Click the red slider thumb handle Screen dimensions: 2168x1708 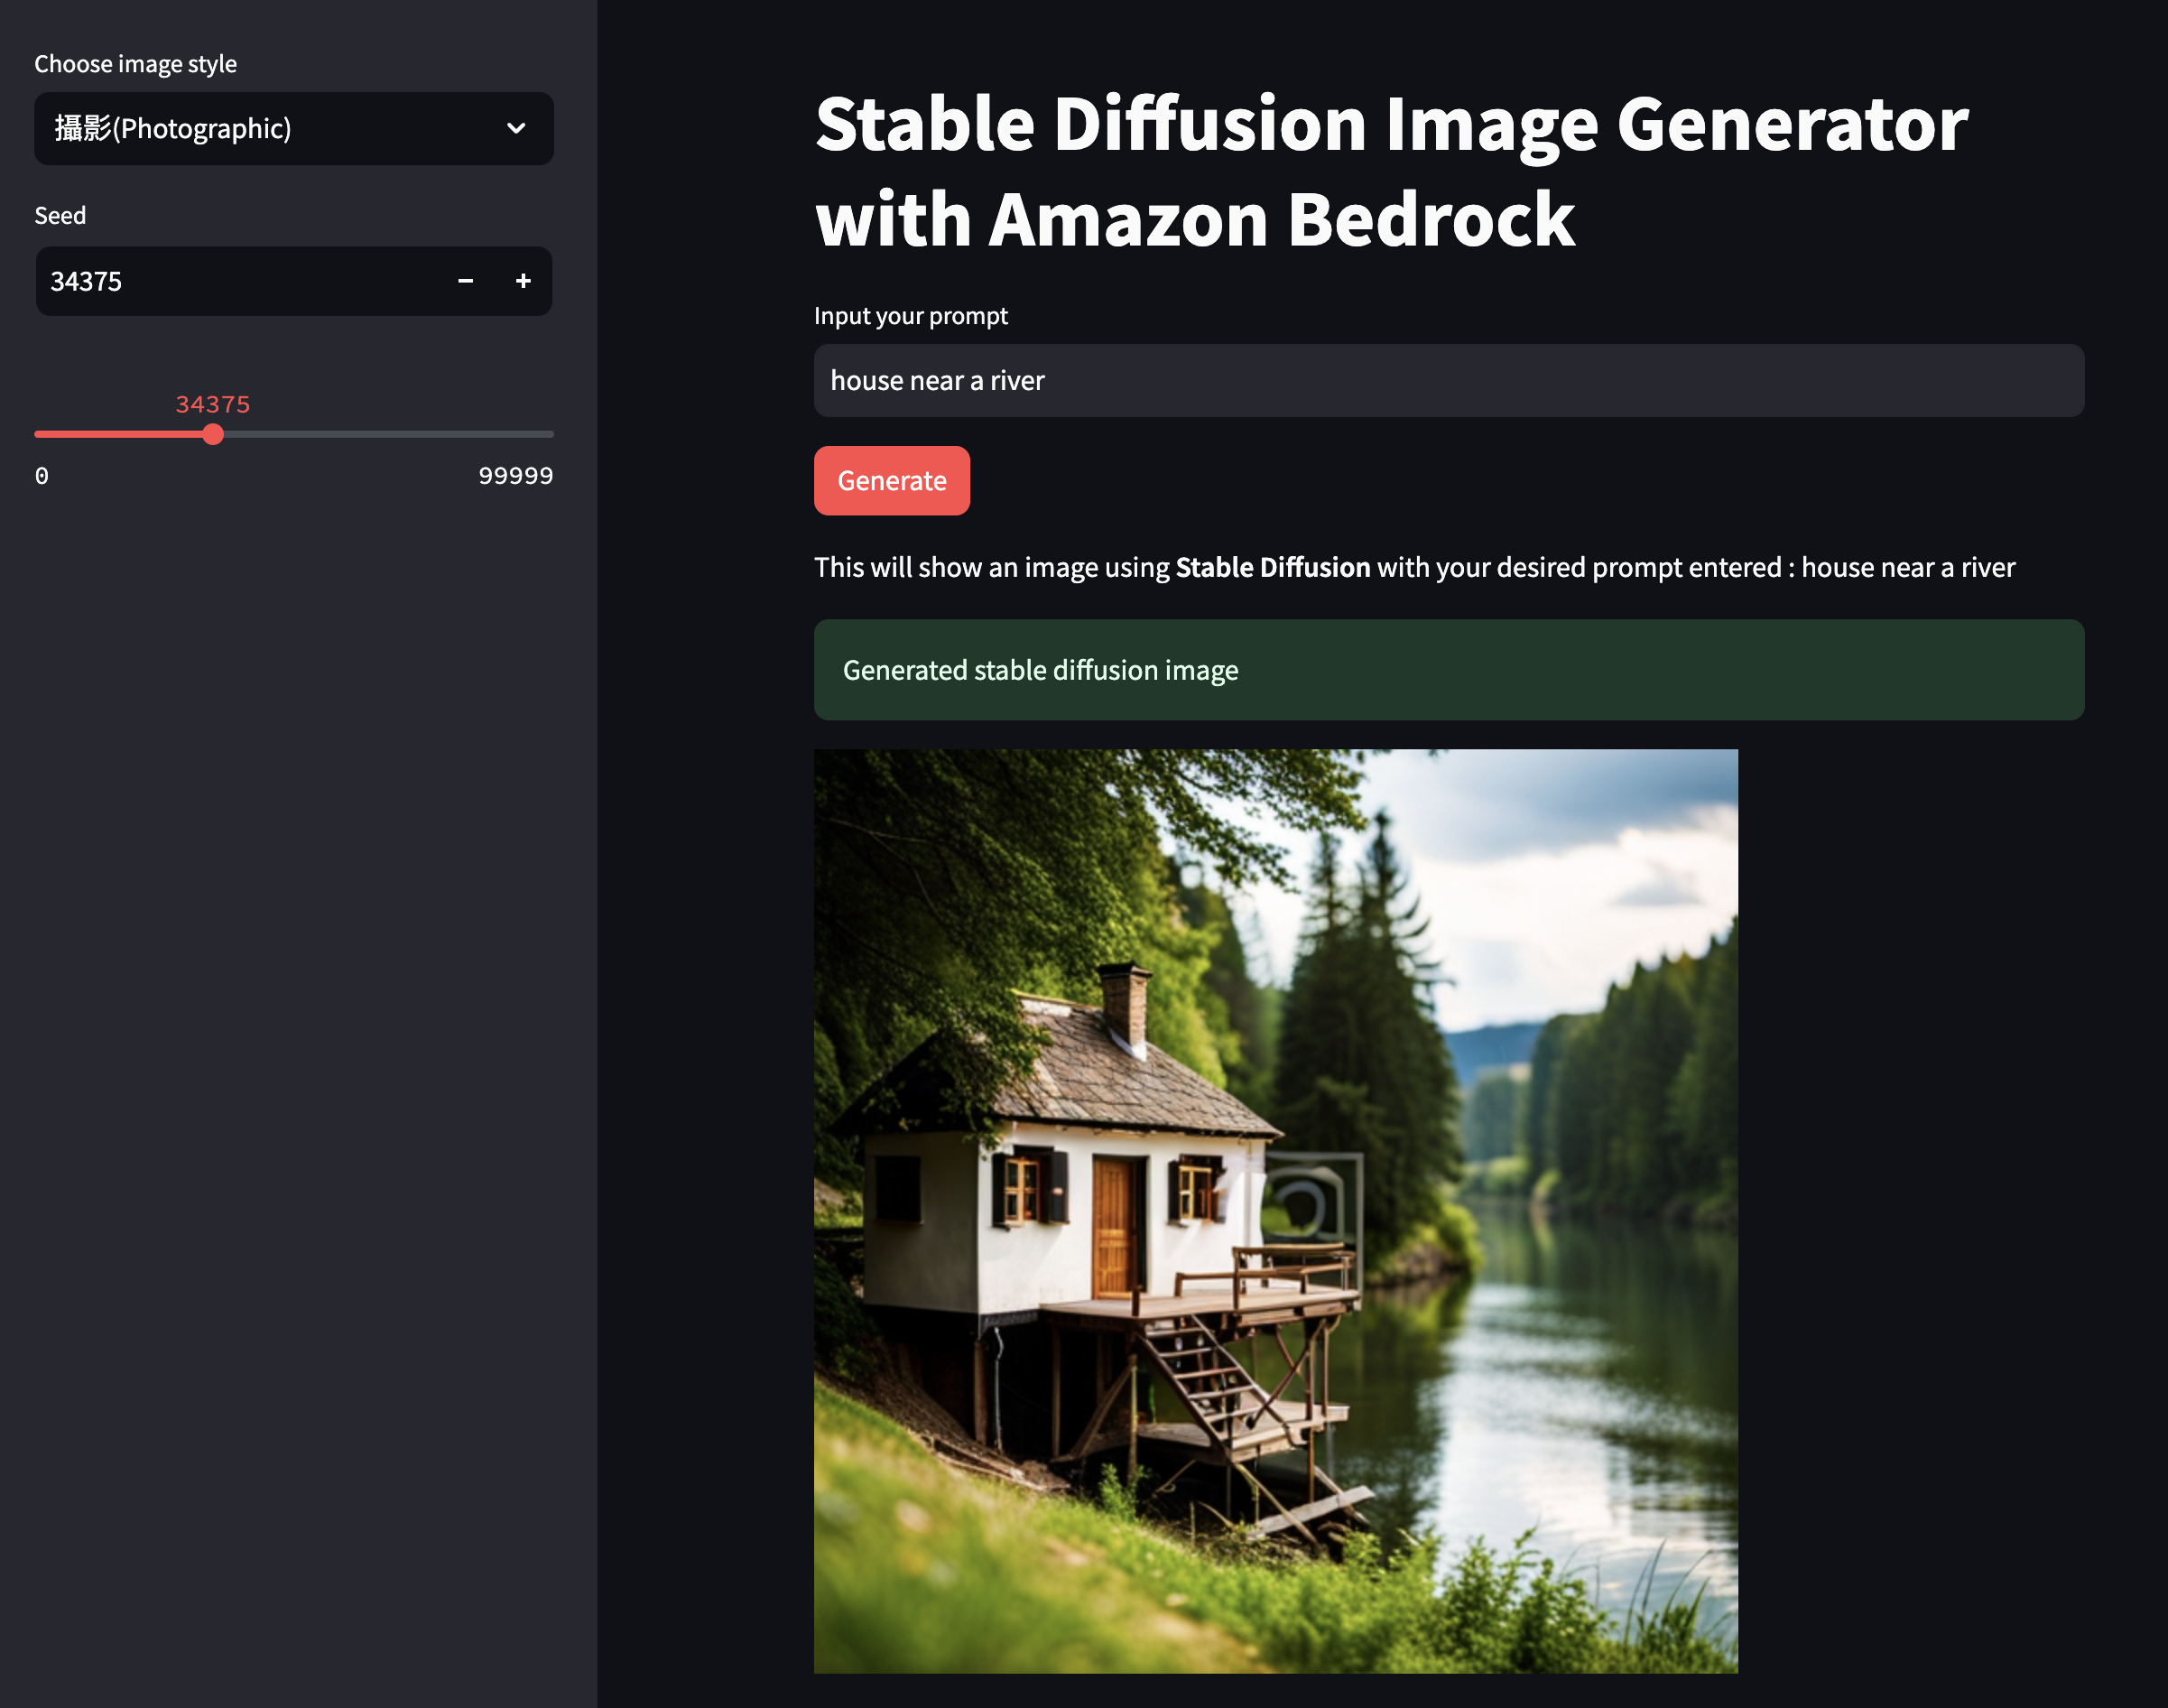pyautogui.click(x=213, y=434)
